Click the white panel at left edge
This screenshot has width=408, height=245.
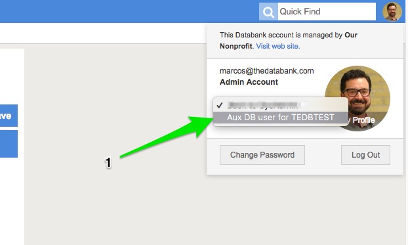pos(12,77)
